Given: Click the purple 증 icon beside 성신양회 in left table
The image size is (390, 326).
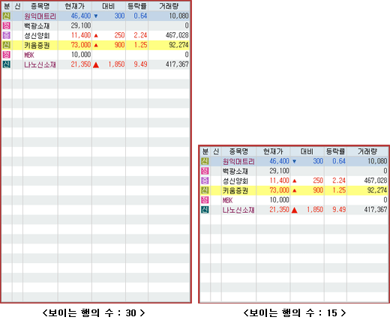Looking at the screenshot, I should tap(7, 35).
